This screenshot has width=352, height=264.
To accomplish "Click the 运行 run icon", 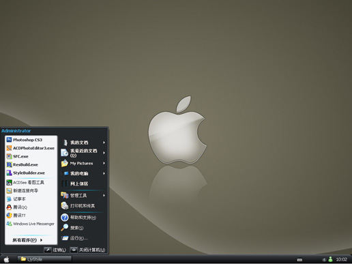I will (65, 238).
